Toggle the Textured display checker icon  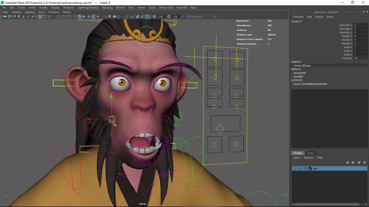click(93, 17)
